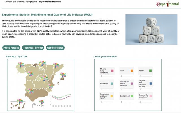Screen dimensions: 181x113
Task: Click the Leisure and social relations label
Action: [125, 84]
